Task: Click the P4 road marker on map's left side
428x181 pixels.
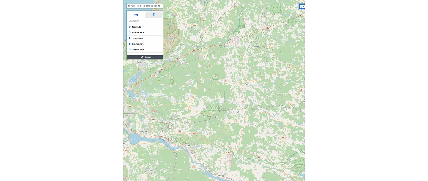Action: pos(130,106)
